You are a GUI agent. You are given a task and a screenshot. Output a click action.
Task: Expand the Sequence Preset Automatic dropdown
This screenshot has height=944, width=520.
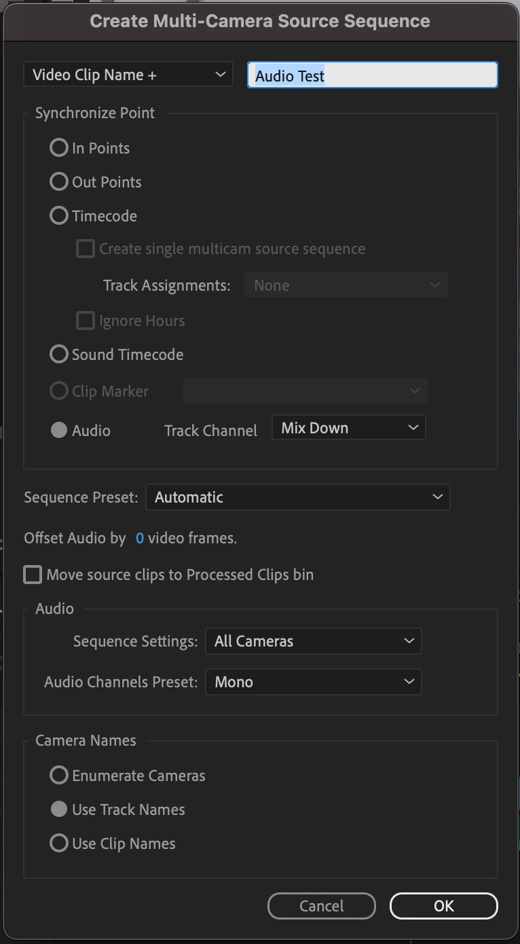pyautogui.click(x=298, y=497)
